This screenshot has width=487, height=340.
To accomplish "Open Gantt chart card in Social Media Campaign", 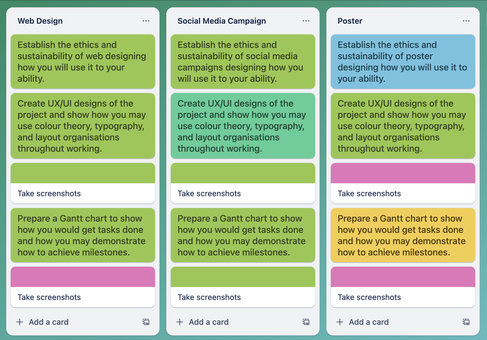I will tap(243, 235).
